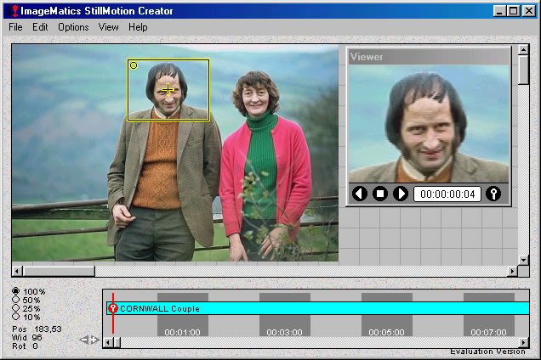This screenshot has height=360, width=541.
Task: Open the Options menu
Action: point(73,27)
